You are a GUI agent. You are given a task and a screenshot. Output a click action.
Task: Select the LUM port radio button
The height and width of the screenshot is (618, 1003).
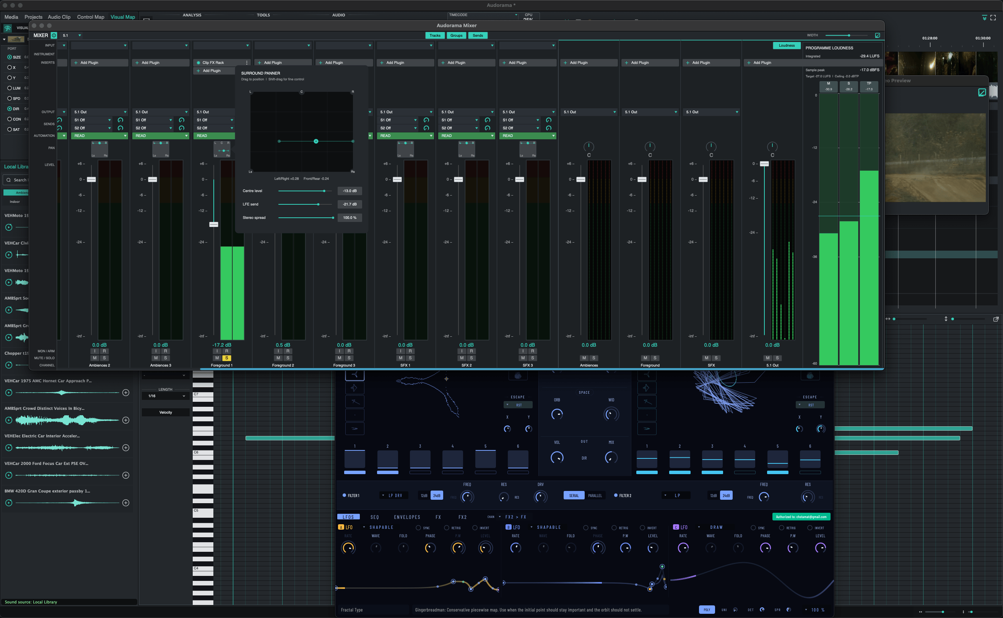tap(10, 88)
